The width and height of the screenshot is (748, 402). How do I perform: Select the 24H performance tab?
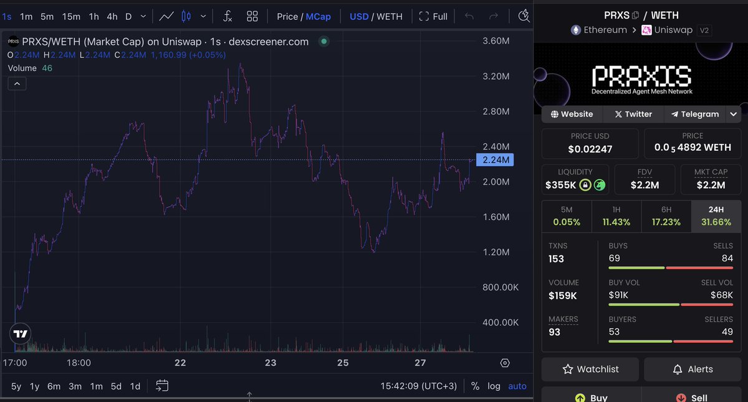(x=716, y=215)
